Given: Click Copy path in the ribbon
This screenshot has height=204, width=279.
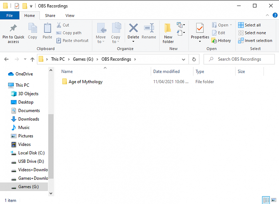Looking at the screenshot, I should [x=69, y=33].
